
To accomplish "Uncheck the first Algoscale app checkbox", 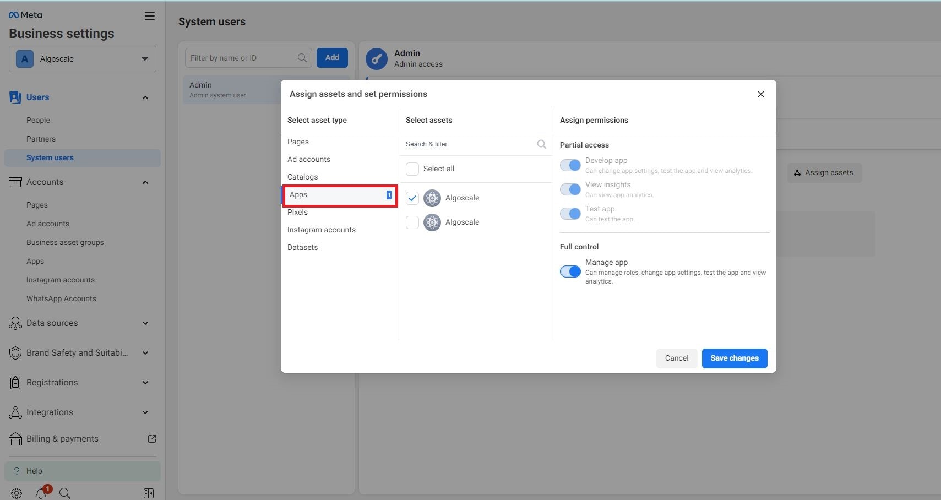I will click(412, 198).
